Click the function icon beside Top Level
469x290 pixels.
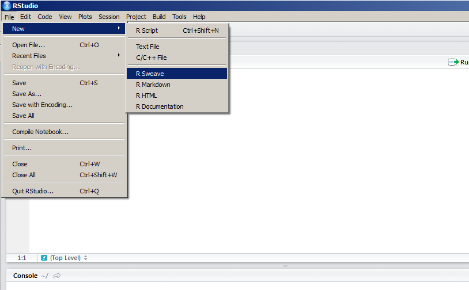[44, 258]
